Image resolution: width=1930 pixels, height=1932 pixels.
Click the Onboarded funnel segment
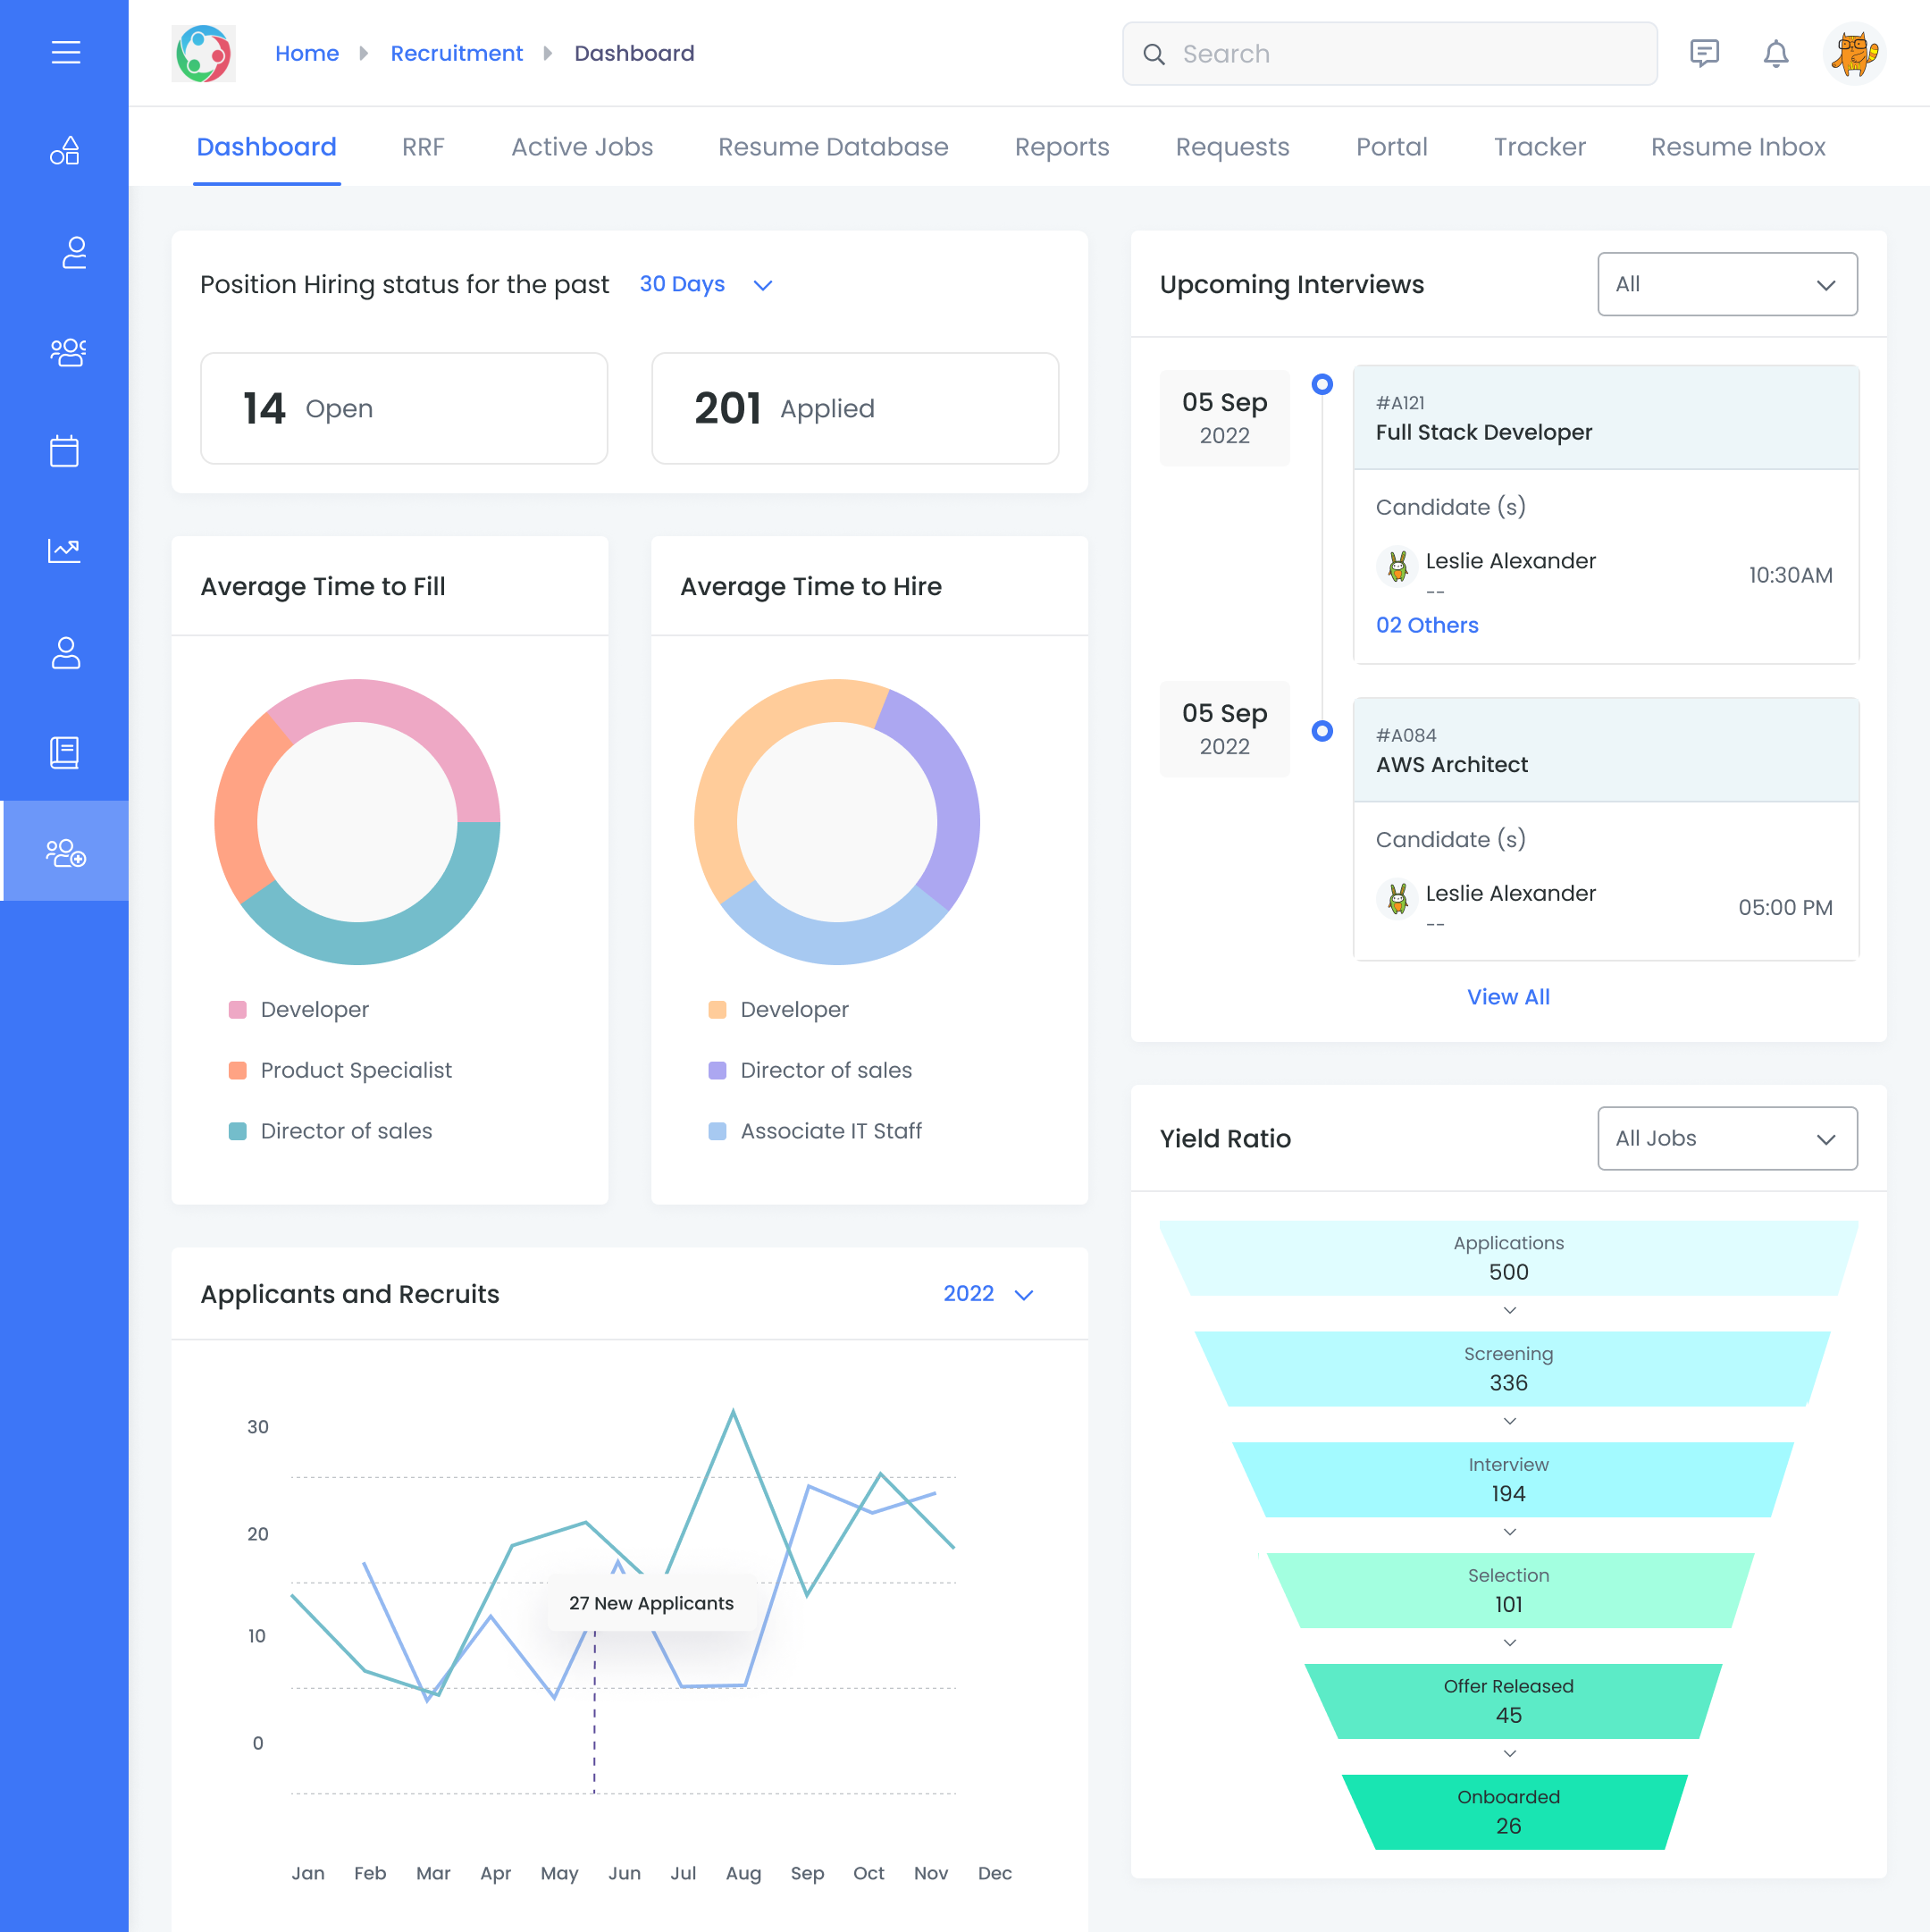point(1508,1810)
